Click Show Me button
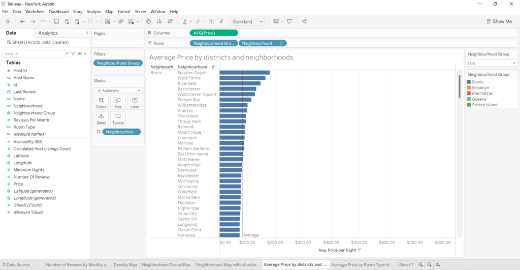 pos(499,21)
